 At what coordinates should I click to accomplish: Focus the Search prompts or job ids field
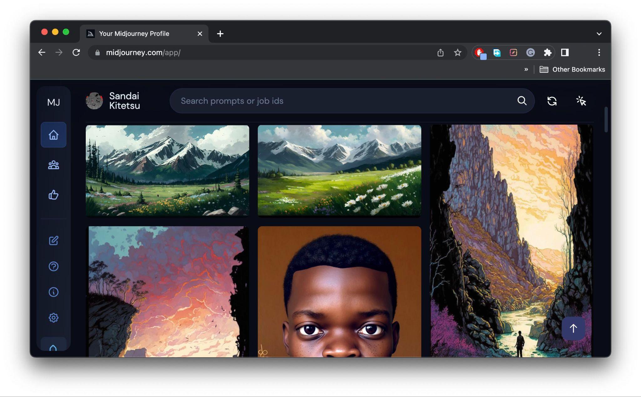[352, 101]
